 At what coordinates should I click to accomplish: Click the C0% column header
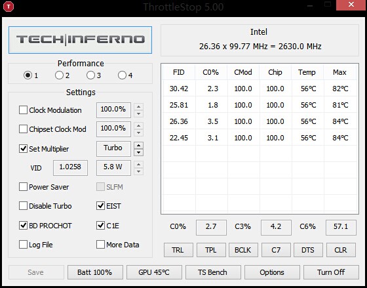coord(210,72)
